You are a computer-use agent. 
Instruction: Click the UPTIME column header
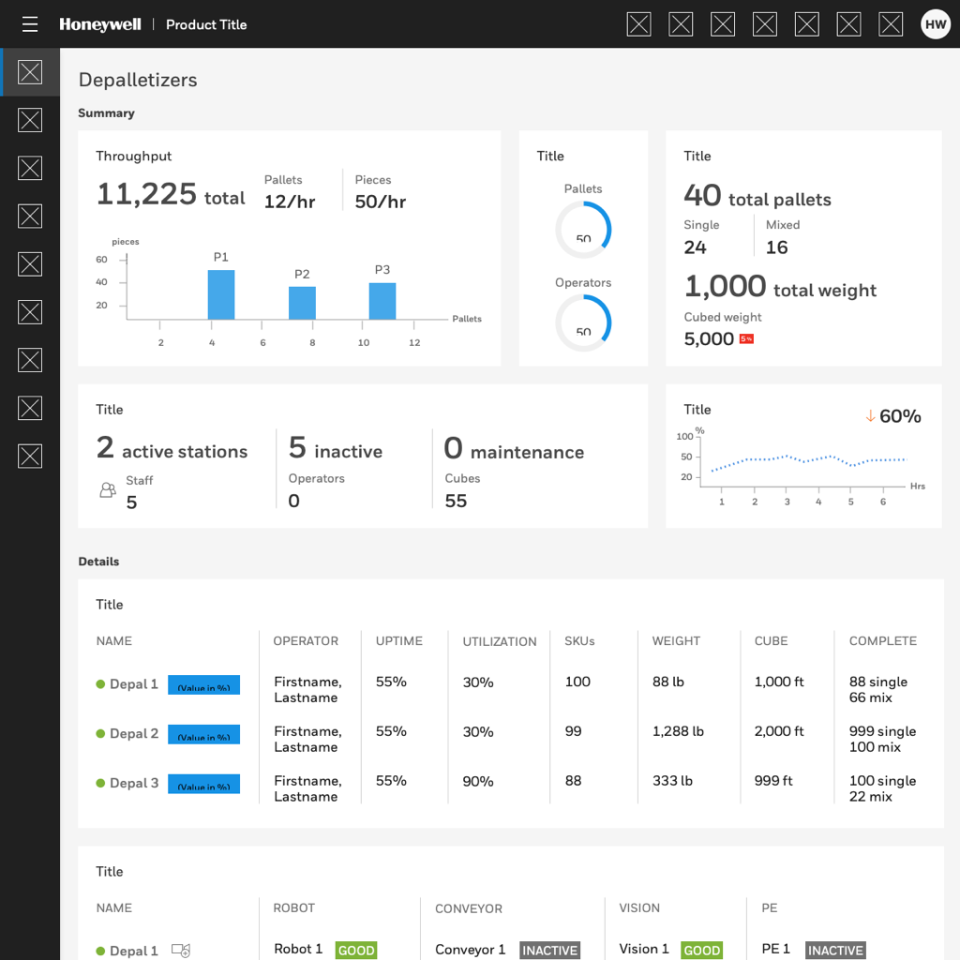click(399, 641)
